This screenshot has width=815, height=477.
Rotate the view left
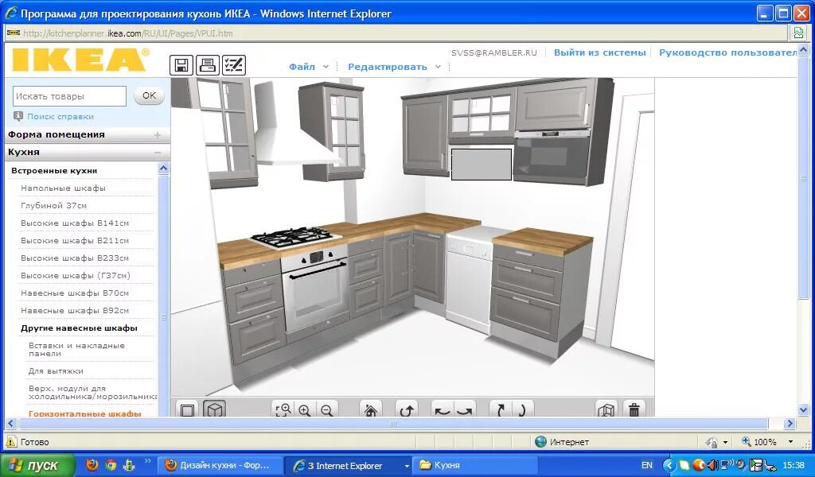click(443, 410)
